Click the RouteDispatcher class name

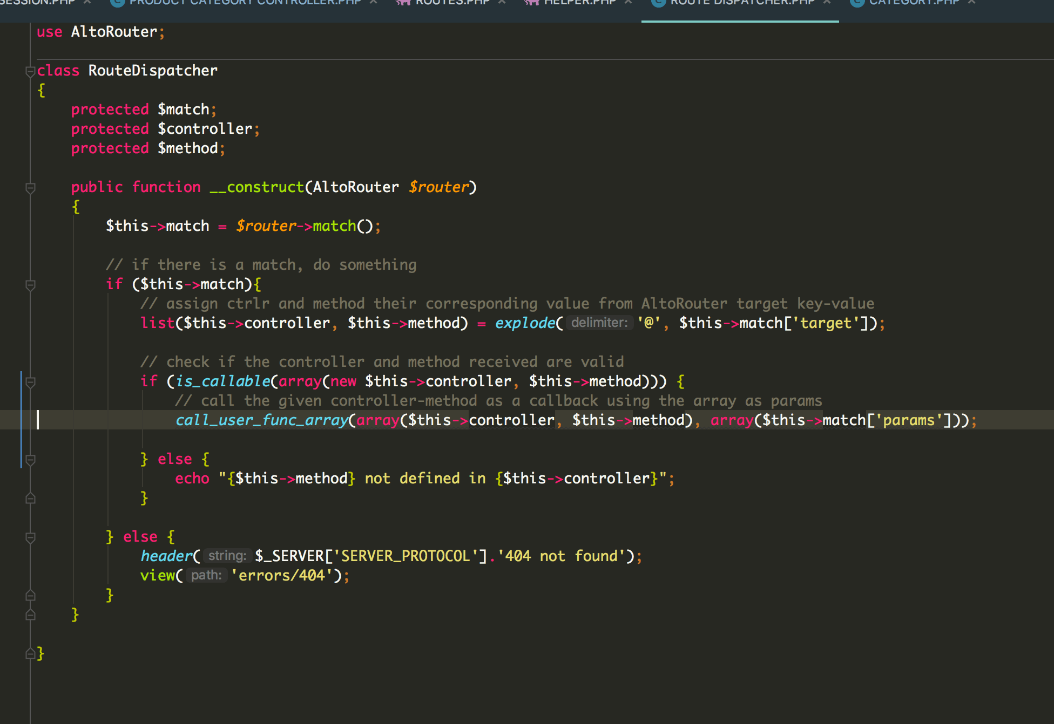pos(153,71)
